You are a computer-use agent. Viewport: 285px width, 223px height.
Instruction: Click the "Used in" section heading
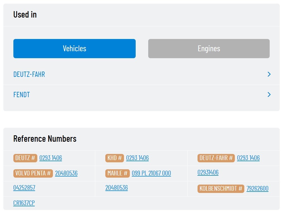(x=25, y=14)
